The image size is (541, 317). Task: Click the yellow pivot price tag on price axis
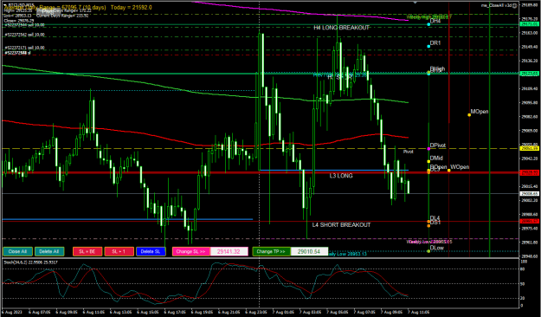click(x=530, y=148)
